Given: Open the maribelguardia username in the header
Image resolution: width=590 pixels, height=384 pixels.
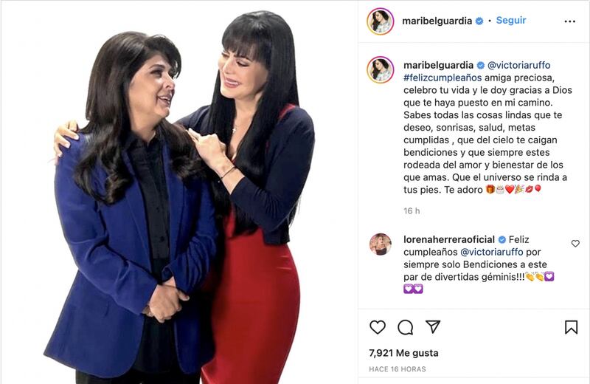Looking at the screenshot, I should coord(437,21).
